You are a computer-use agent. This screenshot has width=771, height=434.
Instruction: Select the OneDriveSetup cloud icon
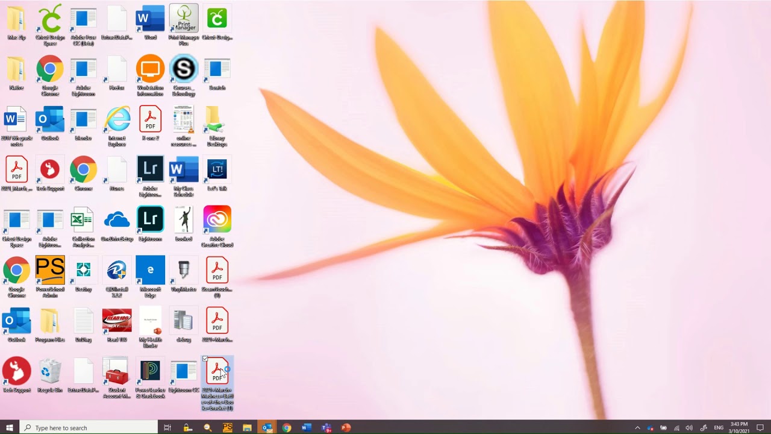coord(117,225)
